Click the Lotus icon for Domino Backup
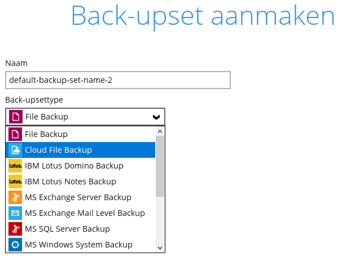 15,166
